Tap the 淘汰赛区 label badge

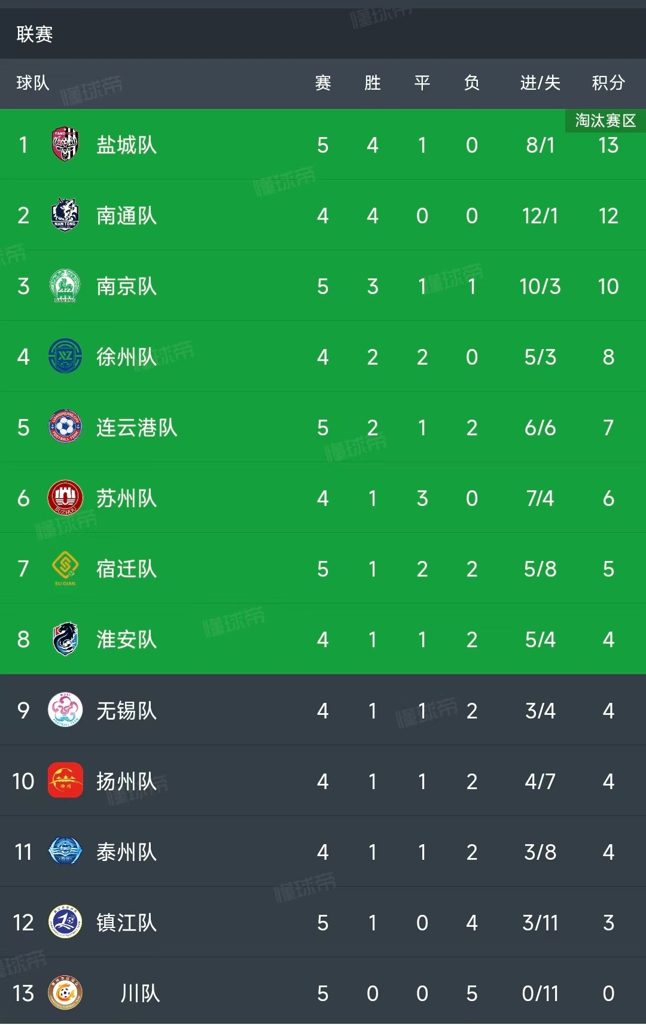click(605, 120)
